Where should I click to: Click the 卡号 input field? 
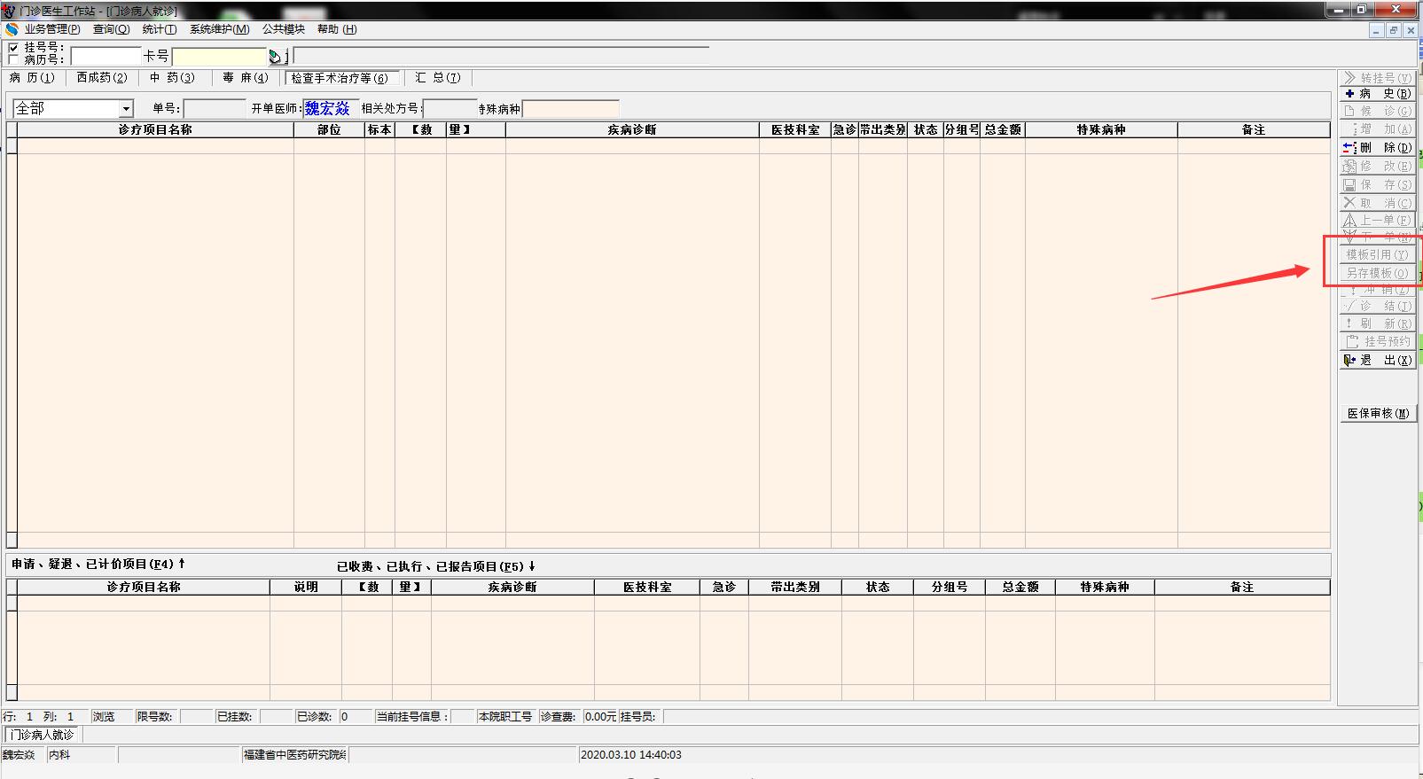click(220, 57)
